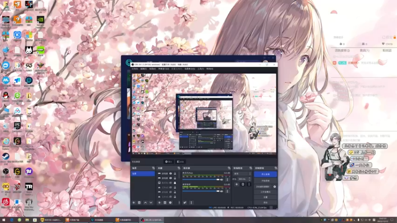Remove transition with Scene Transitions trash icon
This screenshot has width=397, height=223.
click(x=243, y=184)
